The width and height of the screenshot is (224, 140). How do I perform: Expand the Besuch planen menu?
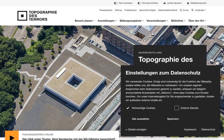(85, 21)
